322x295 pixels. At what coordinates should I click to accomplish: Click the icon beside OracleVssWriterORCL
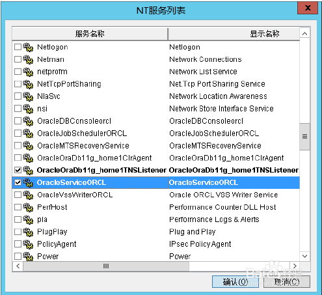click(x=28, y=195)
